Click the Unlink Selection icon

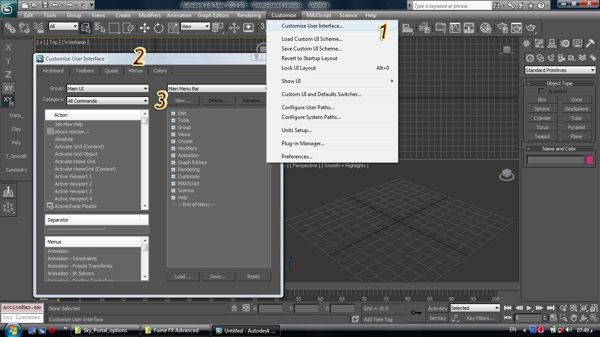point(24,28)
